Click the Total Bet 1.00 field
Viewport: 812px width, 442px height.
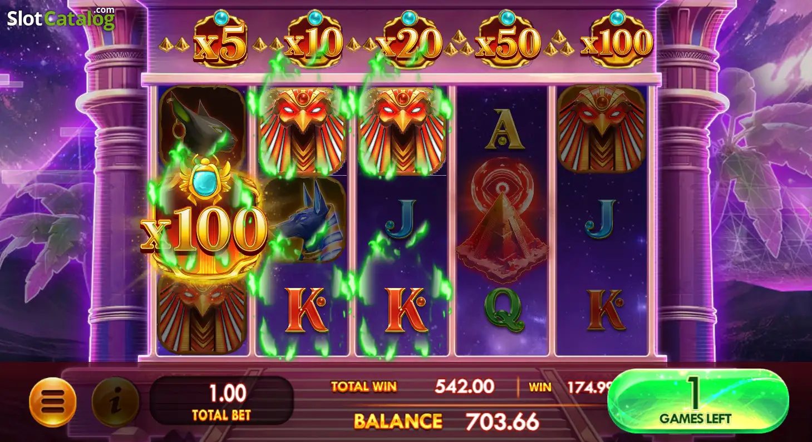pyautogui.click(x=222, y=400)
